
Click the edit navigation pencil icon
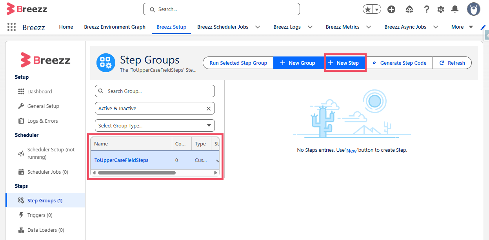pyautogui.click(x=483, y=27)
